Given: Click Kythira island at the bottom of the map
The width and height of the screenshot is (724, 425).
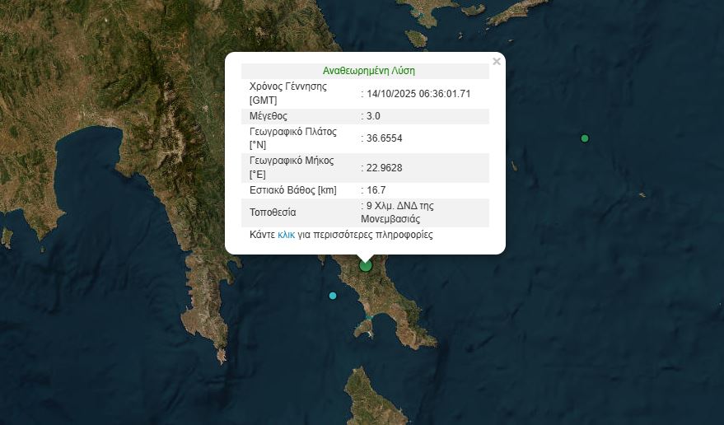Looking at the screenshot, I should [376, 397].
